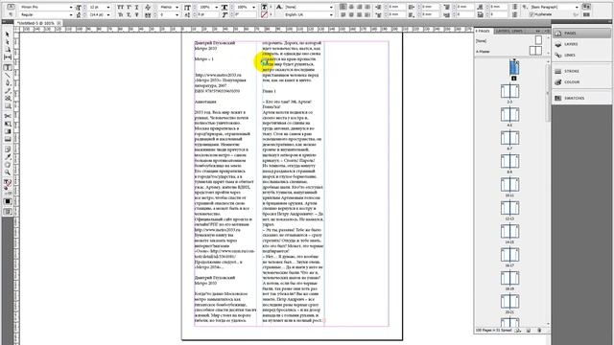Image resolution: width=614 pixels, height=345 pixels.
Task: Click stroke none swatch in control panel
Action: point(265,14)
